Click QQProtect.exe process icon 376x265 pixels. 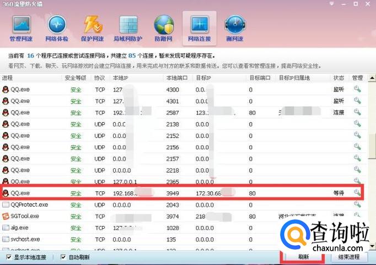(6, 205)
